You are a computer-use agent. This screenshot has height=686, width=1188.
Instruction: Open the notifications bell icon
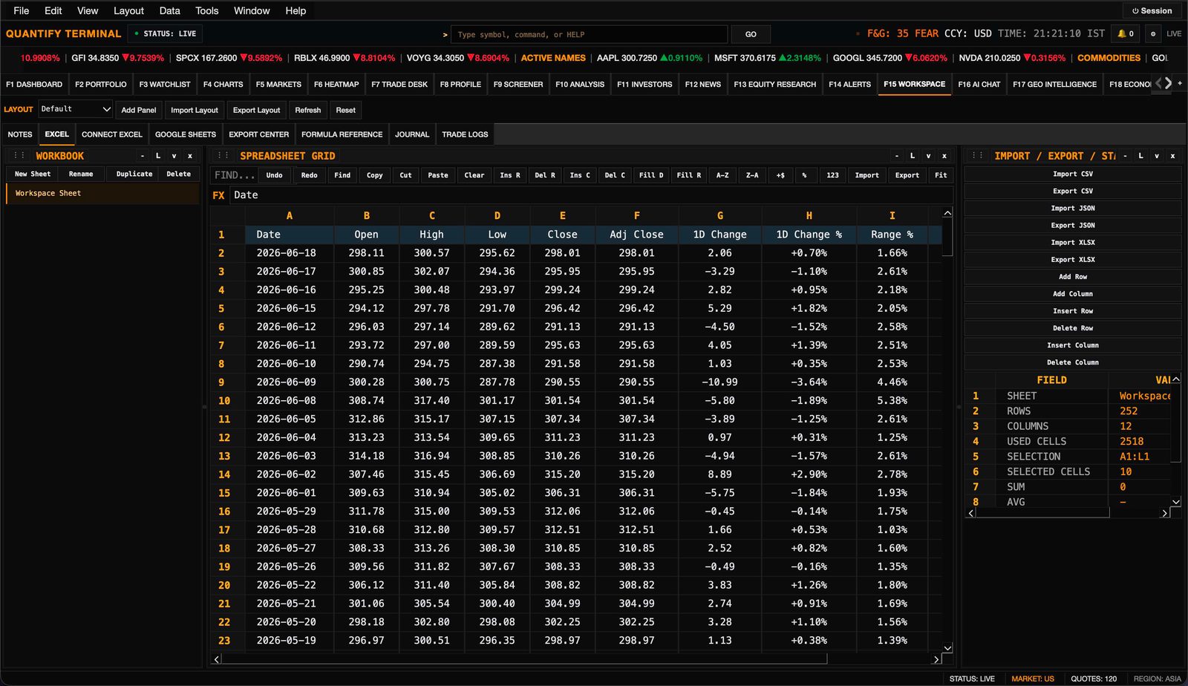[x=1126, y=33]
